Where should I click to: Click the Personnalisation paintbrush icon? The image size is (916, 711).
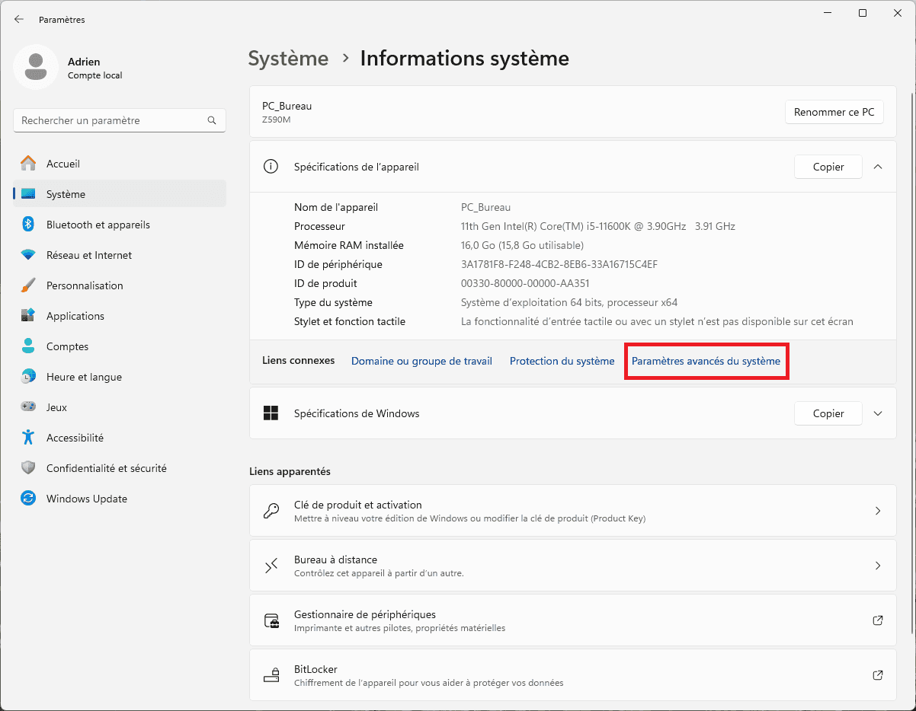(28, 285)
